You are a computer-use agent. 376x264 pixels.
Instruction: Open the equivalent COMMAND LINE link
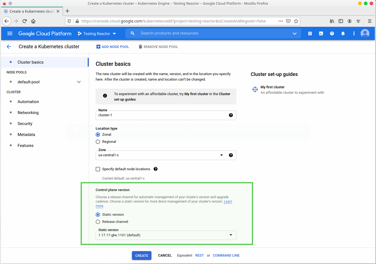226,256
